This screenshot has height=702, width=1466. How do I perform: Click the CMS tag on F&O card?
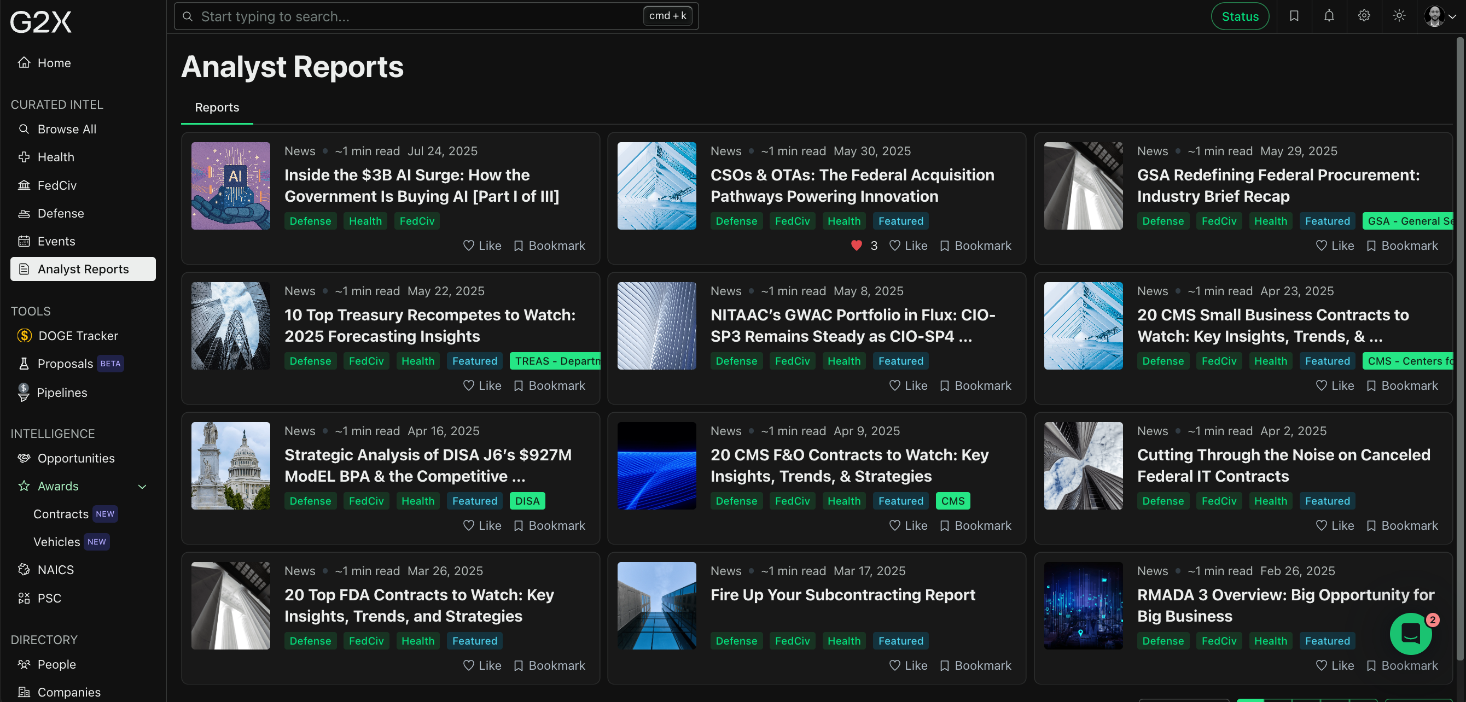click(x=953, y=501)
